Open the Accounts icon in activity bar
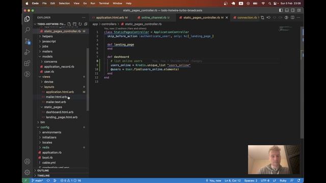Screen dimensions: 326x183 tap(27, 162)
